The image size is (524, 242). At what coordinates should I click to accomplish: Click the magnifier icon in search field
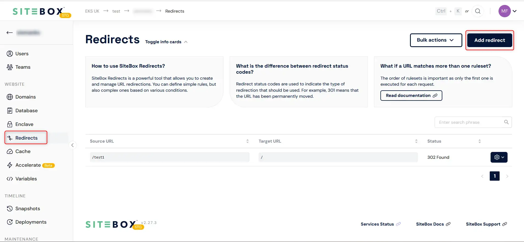coord(506,122)
